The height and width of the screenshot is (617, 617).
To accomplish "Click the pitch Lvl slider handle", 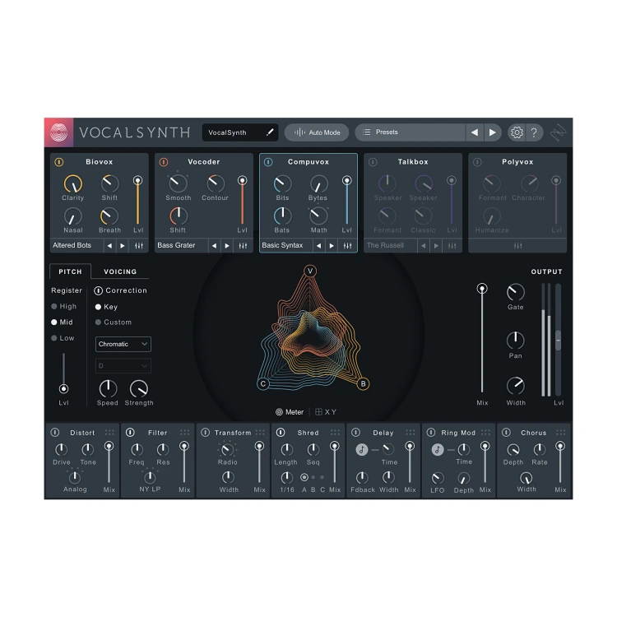I will (x=63, y=389).
